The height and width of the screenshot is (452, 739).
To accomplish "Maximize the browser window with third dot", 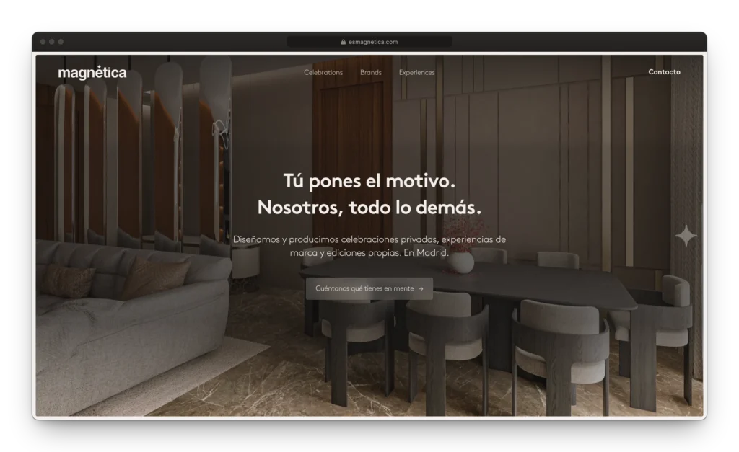I will (61, 41).
